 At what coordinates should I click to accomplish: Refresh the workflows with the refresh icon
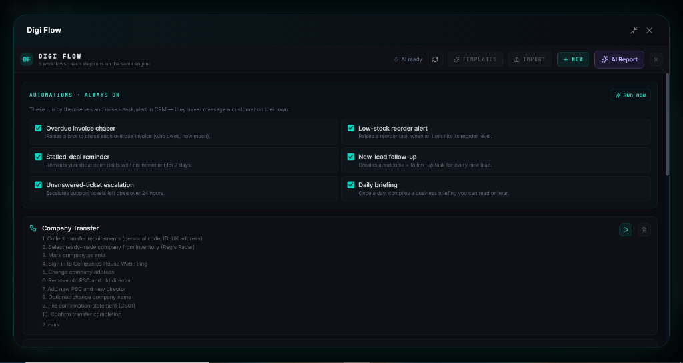coord(435,59)
